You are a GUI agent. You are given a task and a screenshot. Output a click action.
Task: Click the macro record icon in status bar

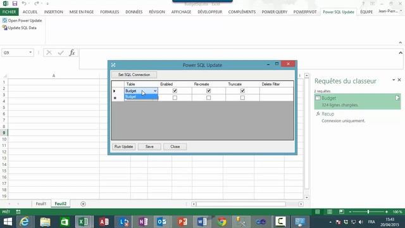(x=18, y=212)
